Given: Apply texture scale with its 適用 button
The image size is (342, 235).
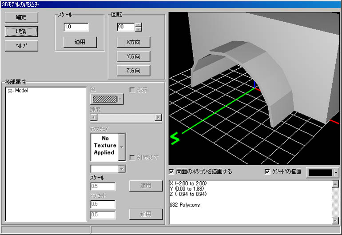Looking at the screenshot, I should coord(146,186).
